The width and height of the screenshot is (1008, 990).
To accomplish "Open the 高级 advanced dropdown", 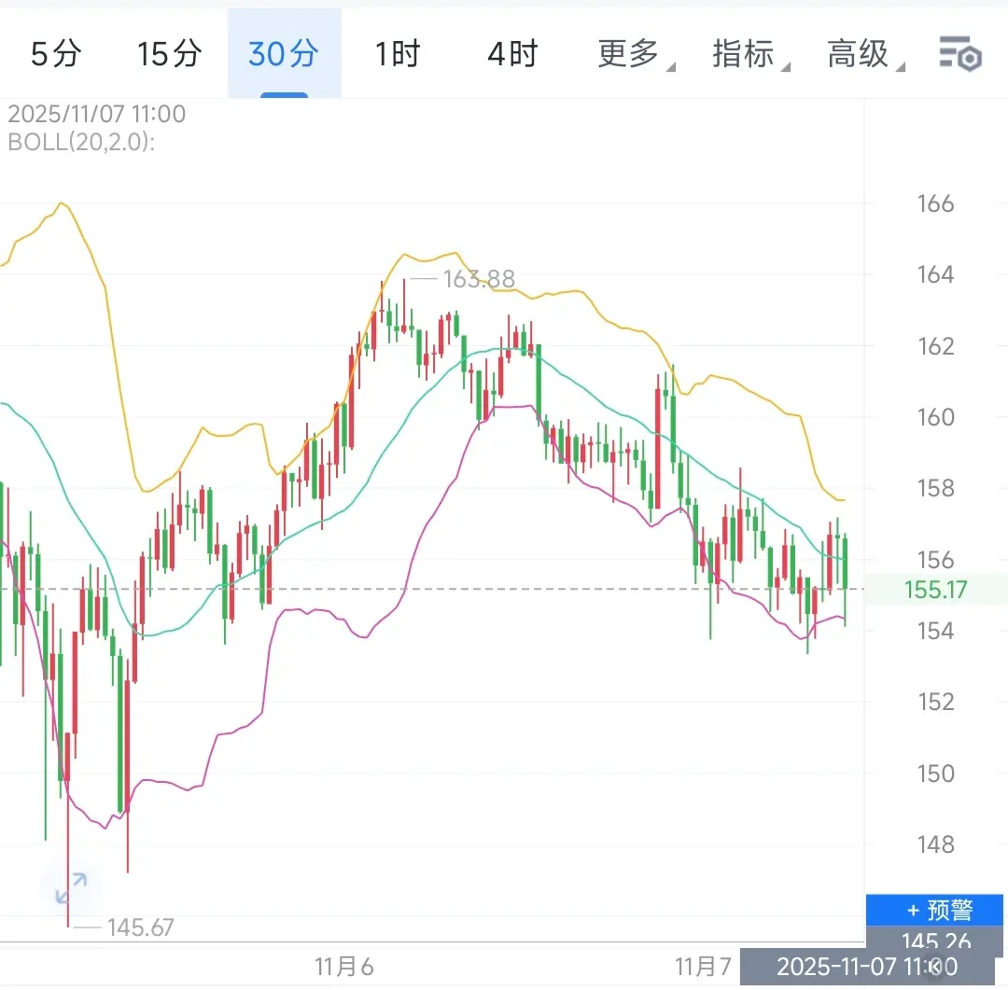I will (864, 53).
